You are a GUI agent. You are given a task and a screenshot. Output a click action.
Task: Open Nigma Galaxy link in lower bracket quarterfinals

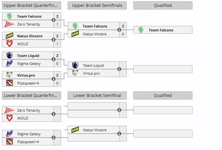pos(29,134)
